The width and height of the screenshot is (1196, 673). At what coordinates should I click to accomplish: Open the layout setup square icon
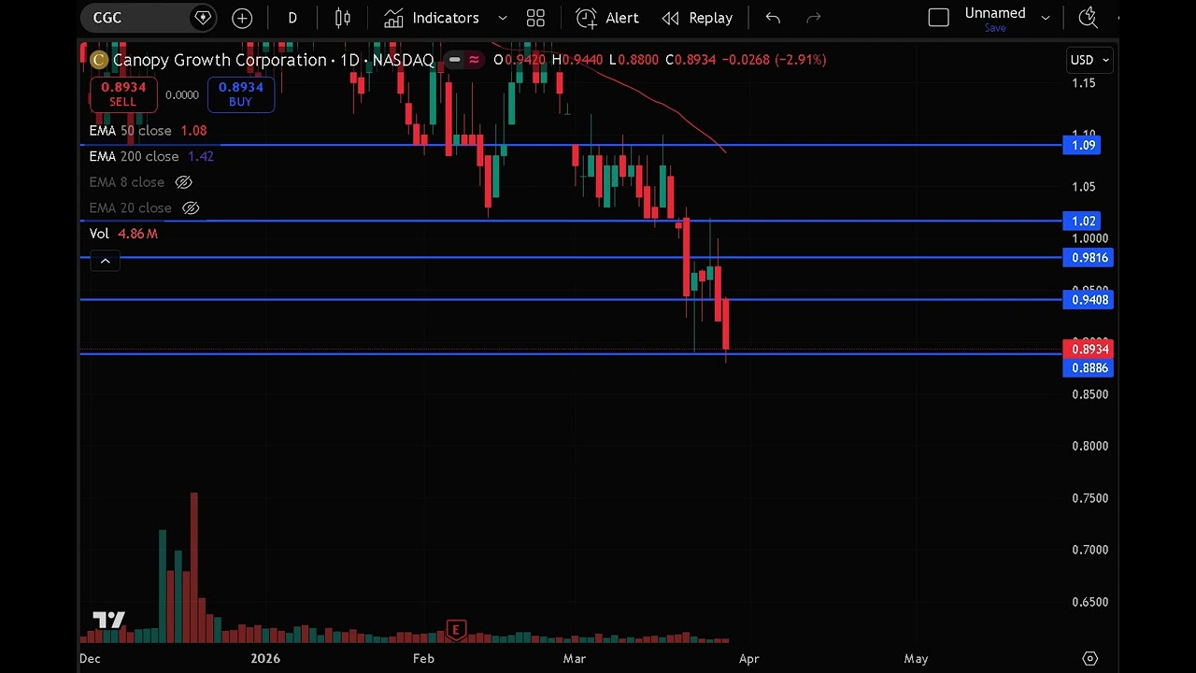pyautogui.click(x=939, y=18)
